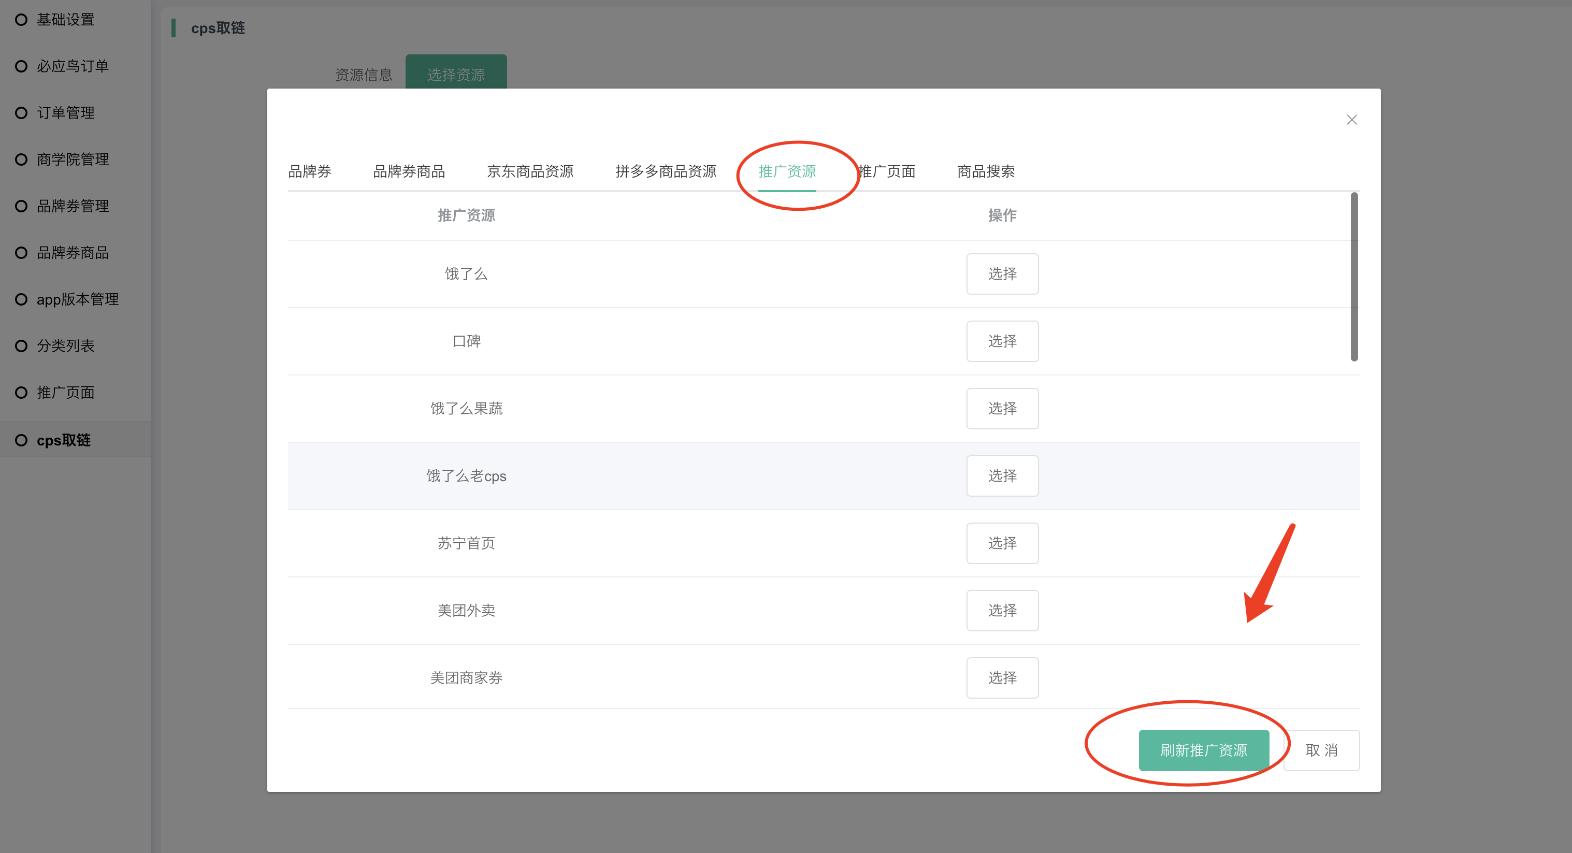Select the 饿了么 promotion resource
Image resolution: width=1572 pixels, height=853 pixels.
click(1001, 274)
